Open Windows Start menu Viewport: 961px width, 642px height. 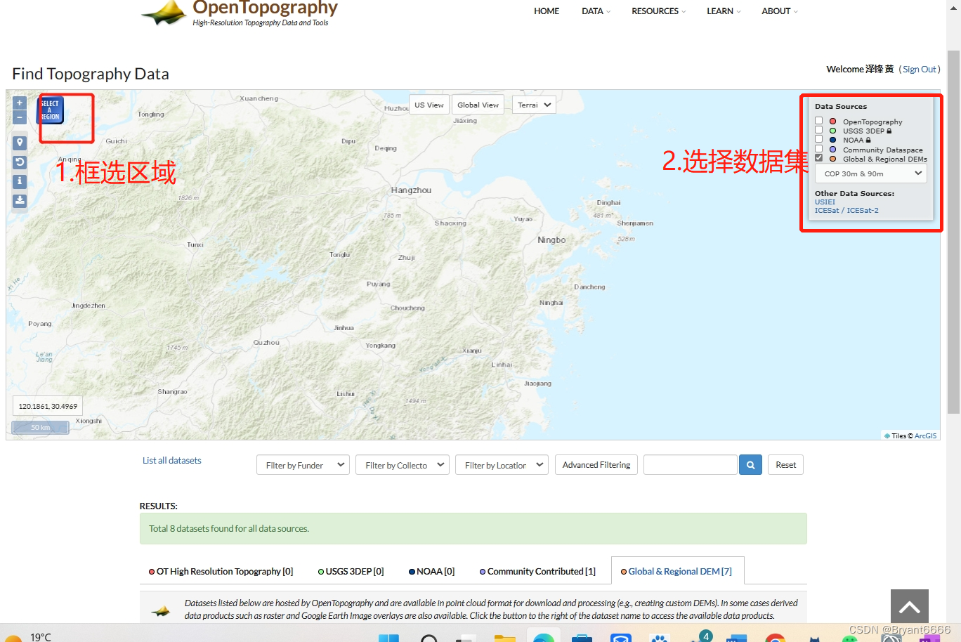tap(388, 638)
